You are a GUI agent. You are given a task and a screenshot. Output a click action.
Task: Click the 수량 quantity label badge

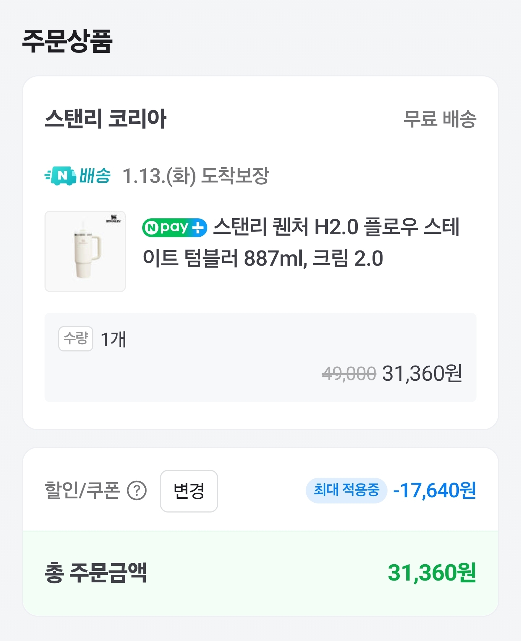pyautogui.click(x=76, y=339)
